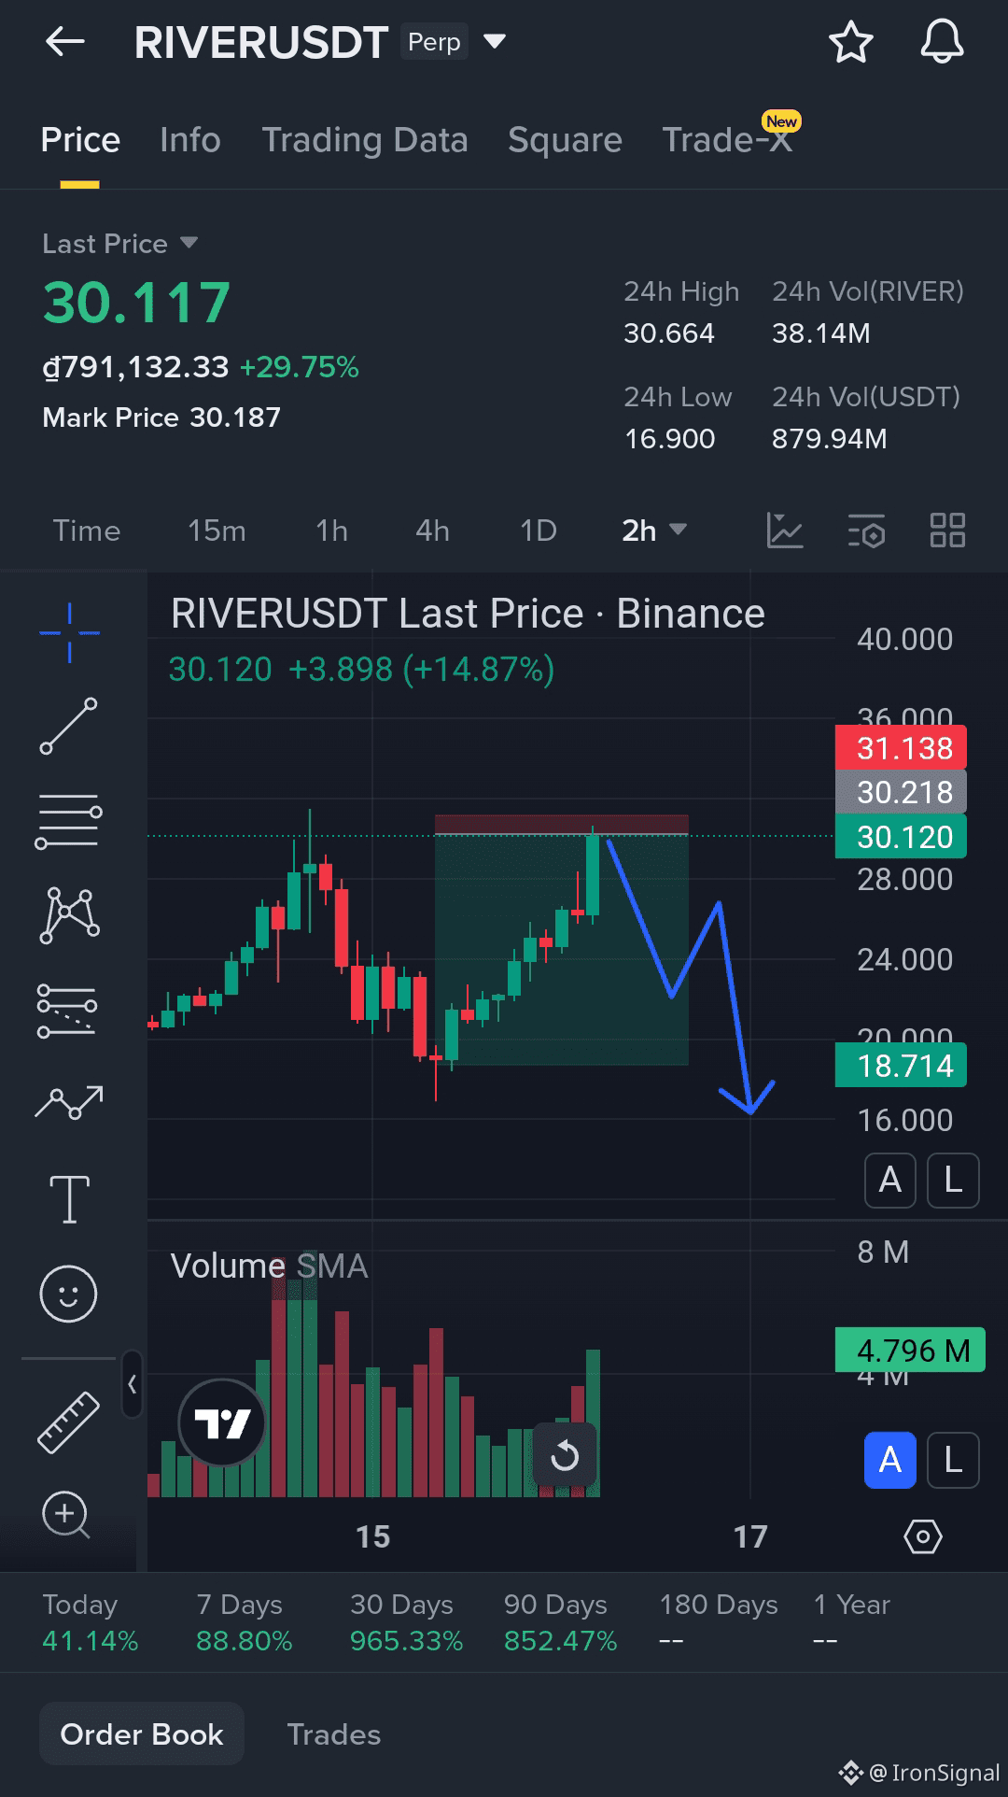Toggle auto scale A on volume pane

coord(890,1460)
